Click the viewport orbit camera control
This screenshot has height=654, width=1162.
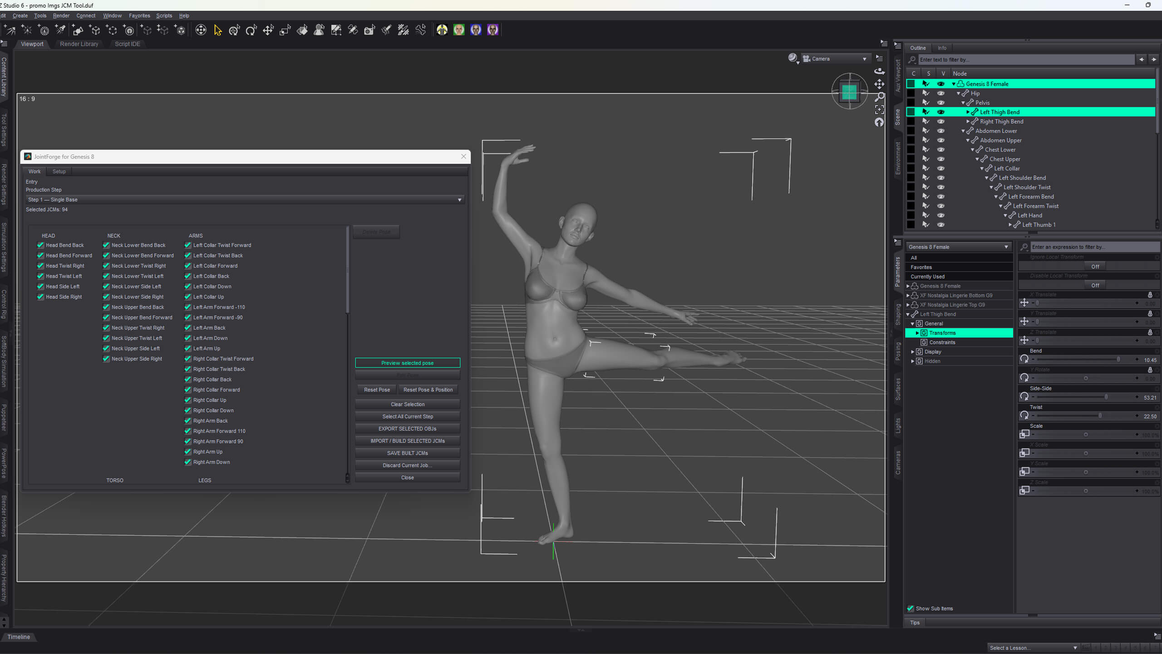[x=879, y=71]
